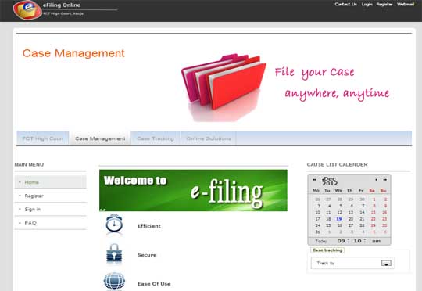Screen dimensions: 422x291
Task: Click the red folders banner image
Action: coord(224,86)
